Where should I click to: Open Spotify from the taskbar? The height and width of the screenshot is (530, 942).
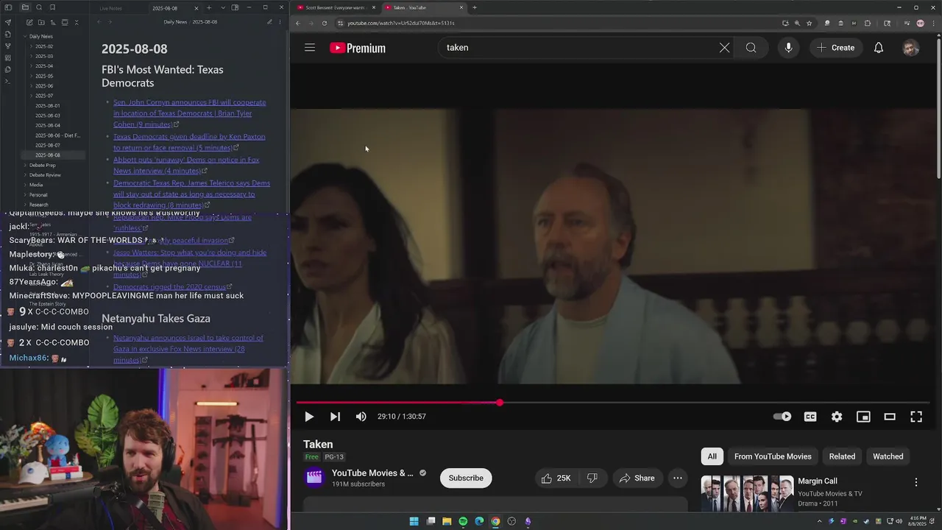pos(463,521)
